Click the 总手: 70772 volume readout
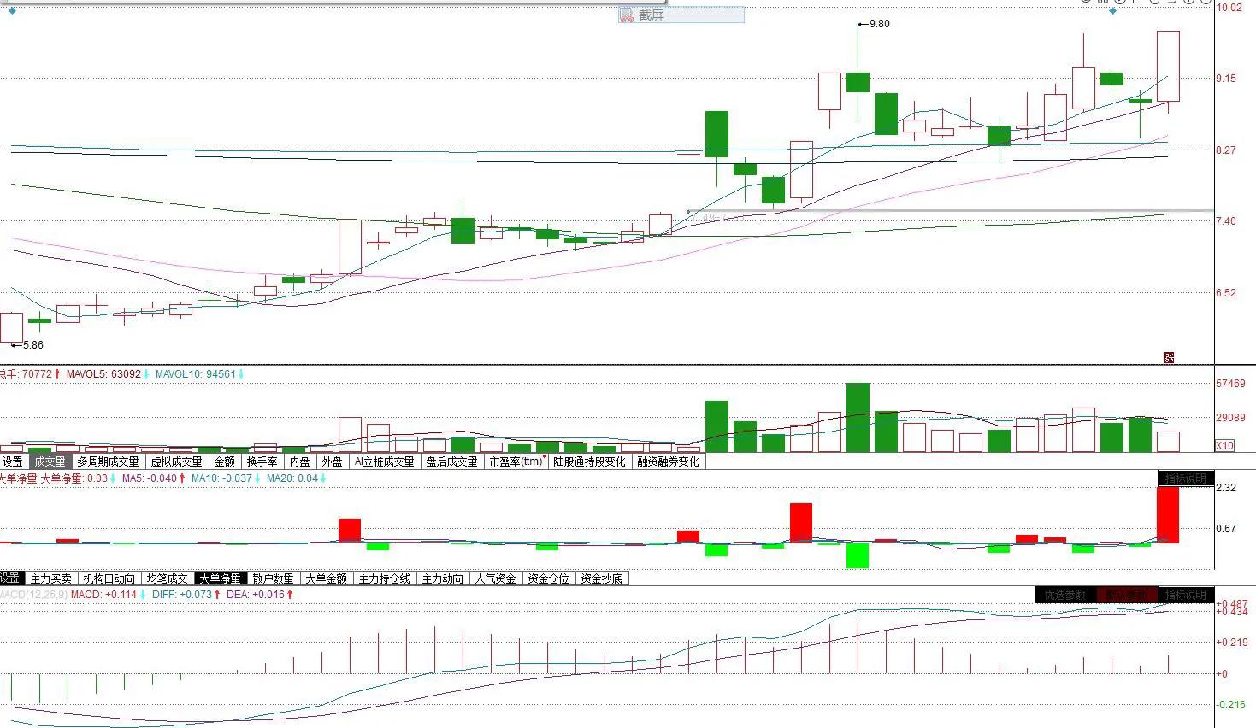This screenshot has height=728, width=1256. click(30, 374)
